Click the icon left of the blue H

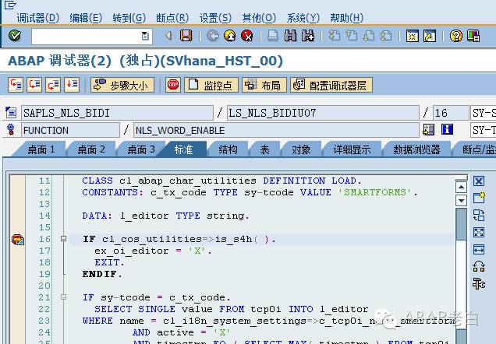pyautogui.click(x=429, y=129)
